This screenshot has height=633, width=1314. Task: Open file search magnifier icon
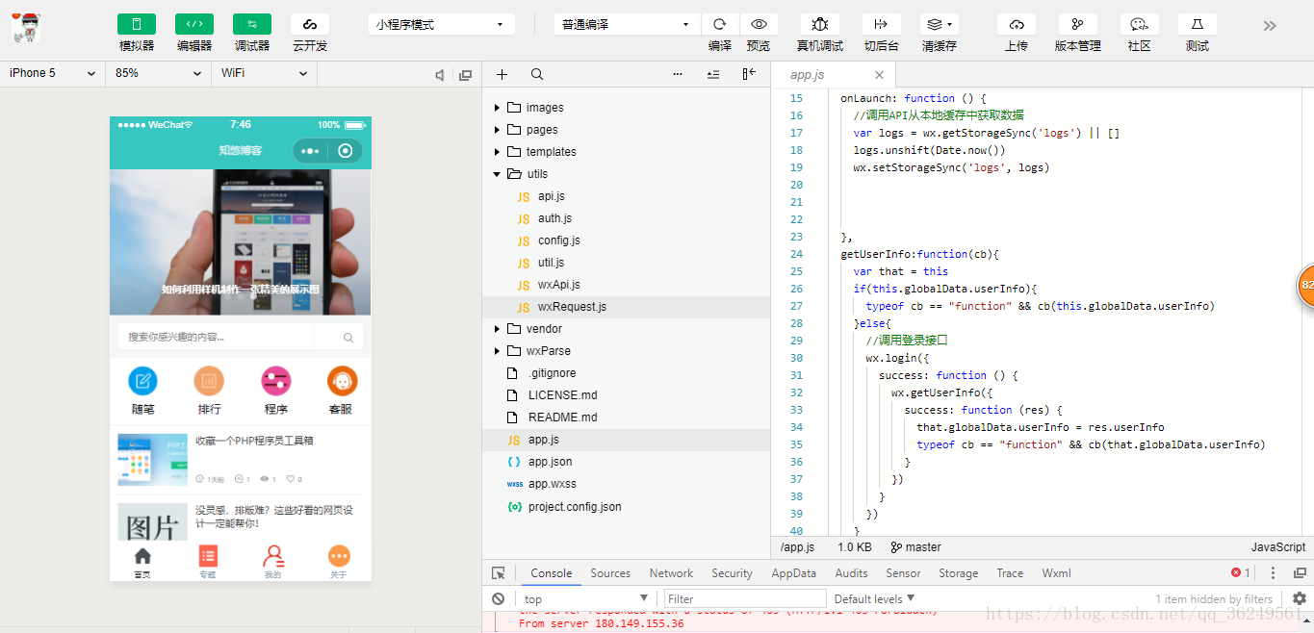pos(537,74)
